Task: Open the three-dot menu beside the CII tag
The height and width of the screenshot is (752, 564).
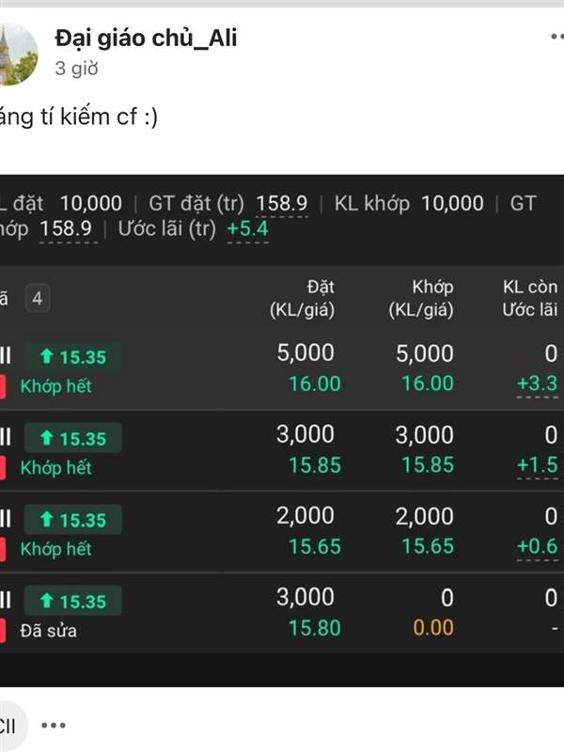Action: 54,725
